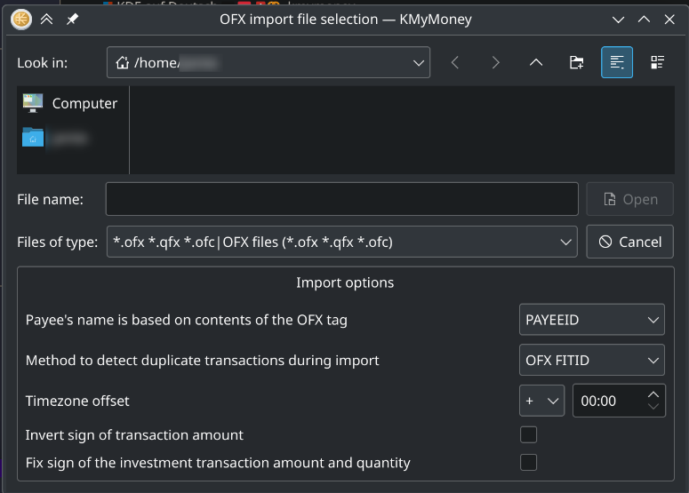
Task: Open the PAYEEID payee tag dropdown
Action: [x=592, y=320]
